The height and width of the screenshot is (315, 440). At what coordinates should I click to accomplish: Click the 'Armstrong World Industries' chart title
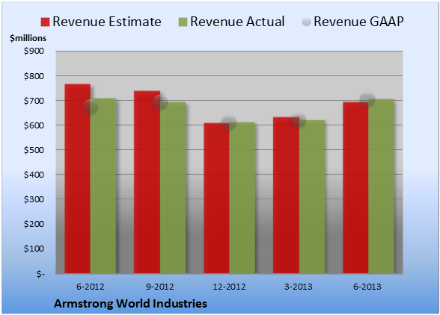click(x=130, y=304)
